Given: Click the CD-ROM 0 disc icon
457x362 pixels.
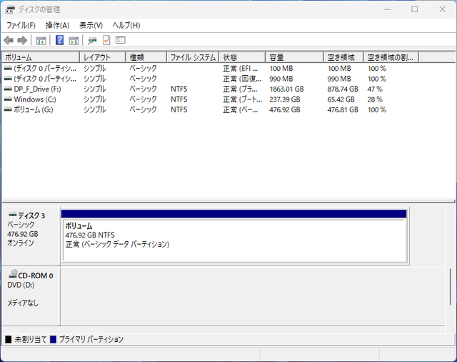Looking at the screenshot, I should click(x=13, y=273).
